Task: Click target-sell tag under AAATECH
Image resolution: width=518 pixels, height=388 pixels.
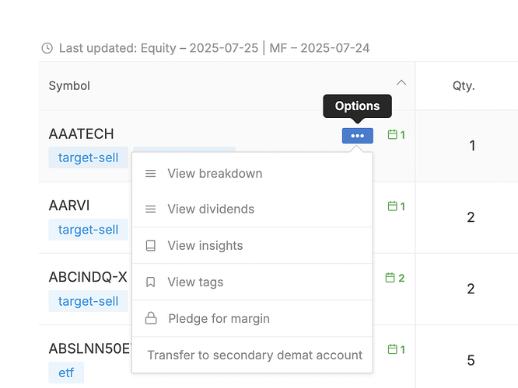Action: point(88,158)
